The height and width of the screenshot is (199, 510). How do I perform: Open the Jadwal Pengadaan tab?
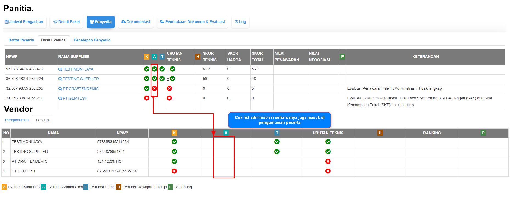pyautogui.click(x=24, y=22)
